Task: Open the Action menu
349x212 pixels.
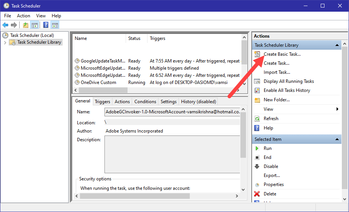Action: (23, 16)
